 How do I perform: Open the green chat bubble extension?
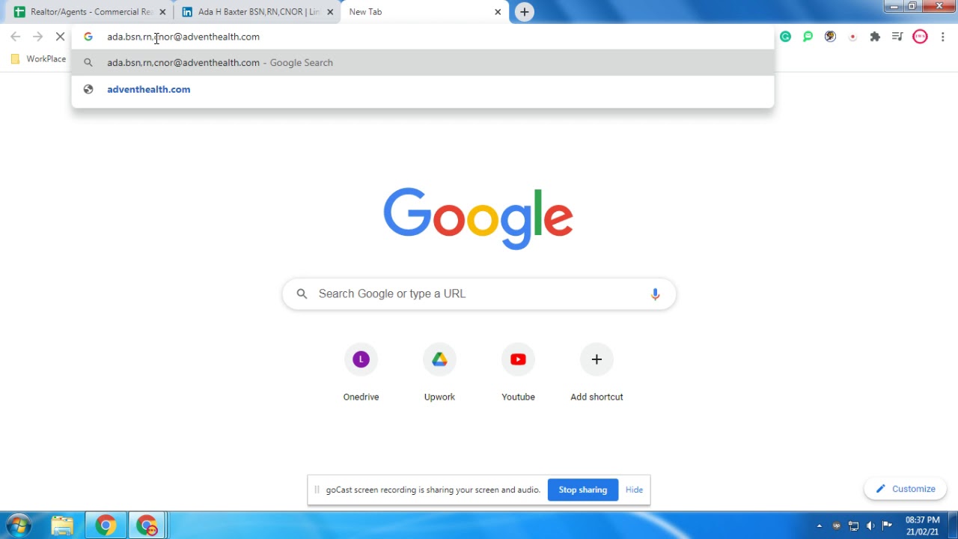pos(808,37)
